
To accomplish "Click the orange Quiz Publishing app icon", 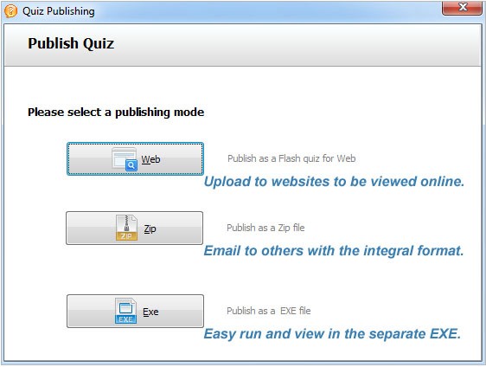I will coord(11,11).
